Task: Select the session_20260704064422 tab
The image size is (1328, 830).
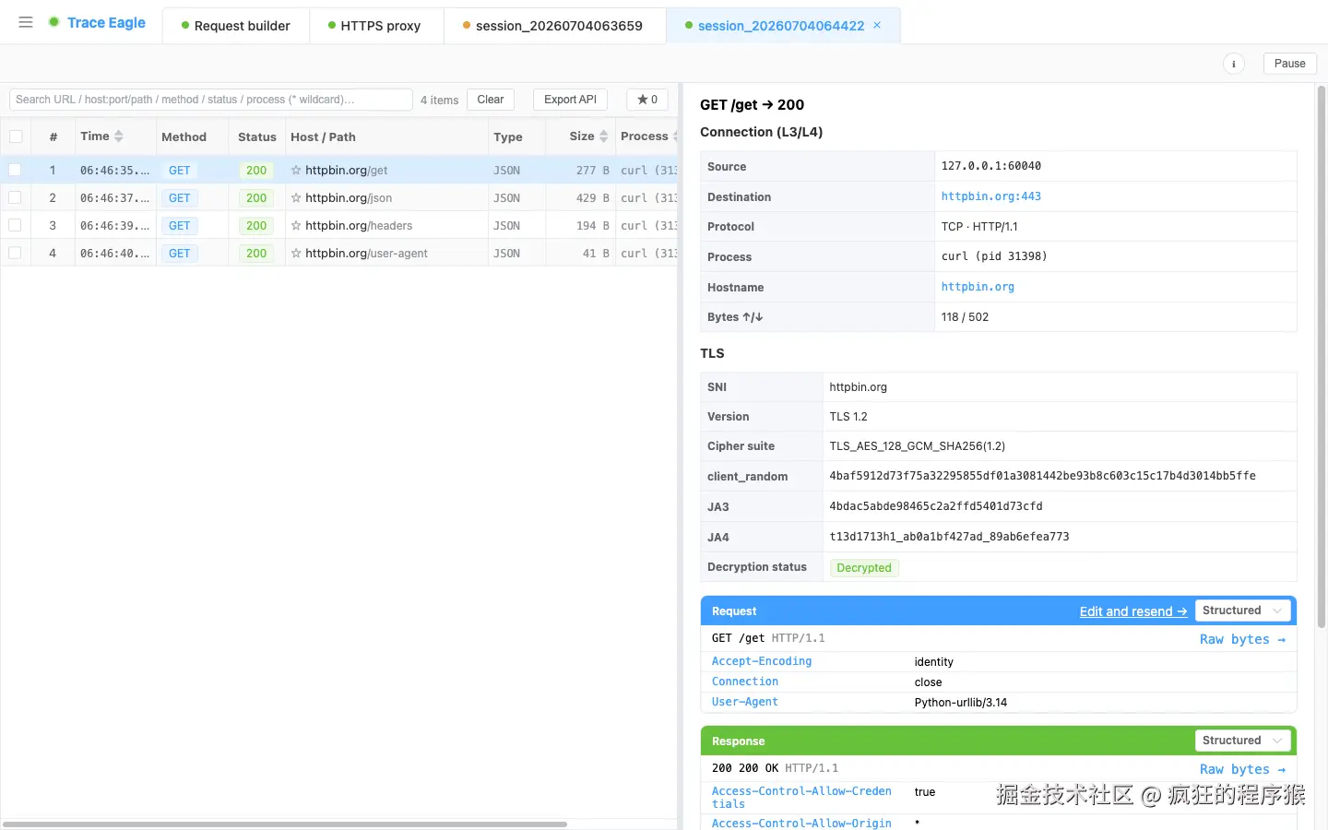Action: pyautogui.click(x=781, y=26)
